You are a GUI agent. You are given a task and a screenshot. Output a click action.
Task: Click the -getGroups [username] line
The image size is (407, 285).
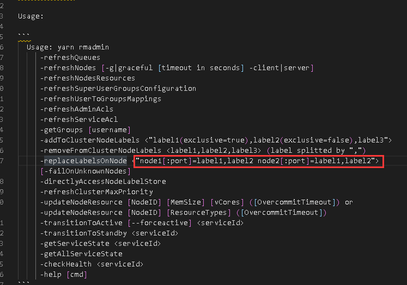[x=86, y=130]
